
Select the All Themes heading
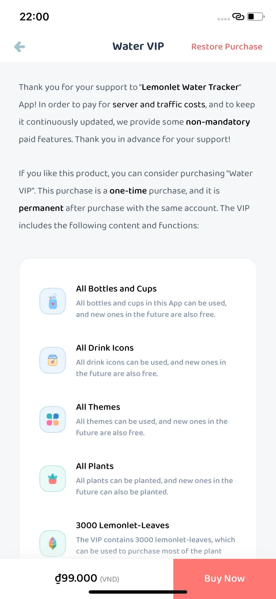[98, 407]
